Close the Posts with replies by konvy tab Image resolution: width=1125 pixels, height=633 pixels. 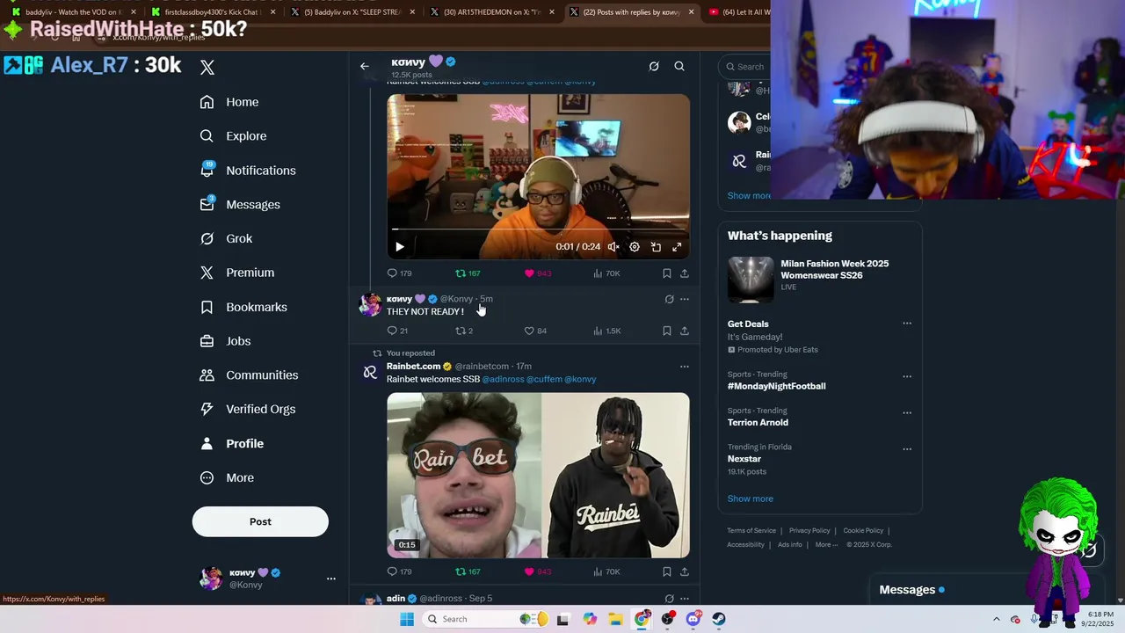pyautogui.click(x=691, y=12)
